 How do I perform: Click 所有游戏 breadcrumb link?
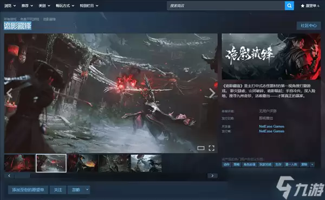[10, 19]
